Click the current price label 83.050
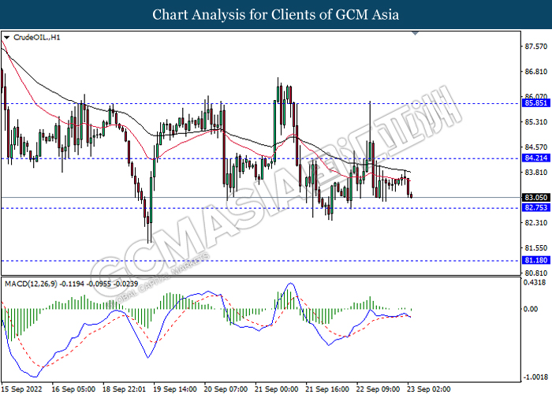Image resolution: width=552 pixels, height=394 pixels. [535, 198]
